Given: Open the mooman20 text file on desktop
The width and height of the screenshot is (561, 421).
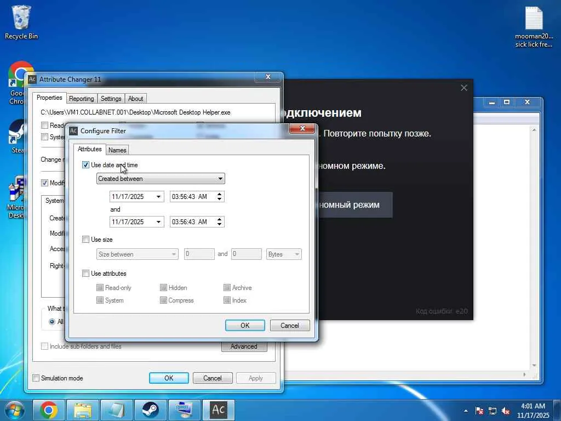Looking at the screenshot, I should click(x=534, y=27).
